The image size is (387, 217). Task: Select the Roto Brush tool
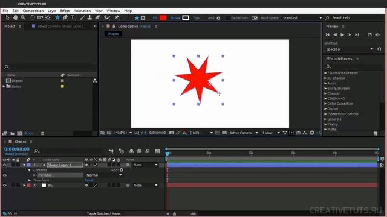[107, 17]
